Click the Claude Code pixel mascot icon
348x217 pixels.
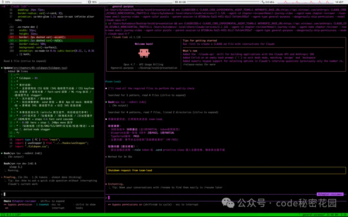[x=144, y=53]
